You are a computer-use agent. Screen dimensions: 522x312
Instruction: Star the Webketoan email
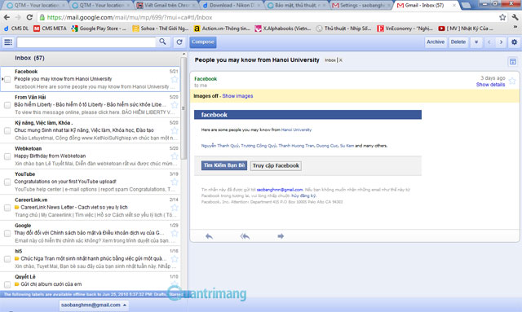[175, 156]
